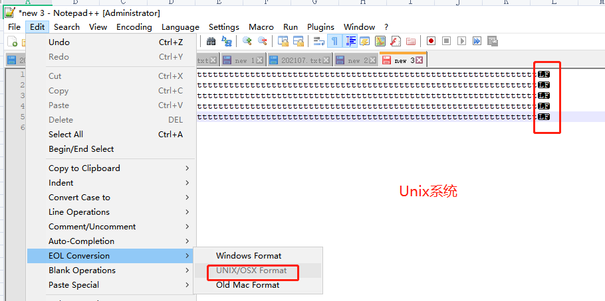The image size is (605, 301).
Task: Open the Macro menu
Action: pos(261,27)
